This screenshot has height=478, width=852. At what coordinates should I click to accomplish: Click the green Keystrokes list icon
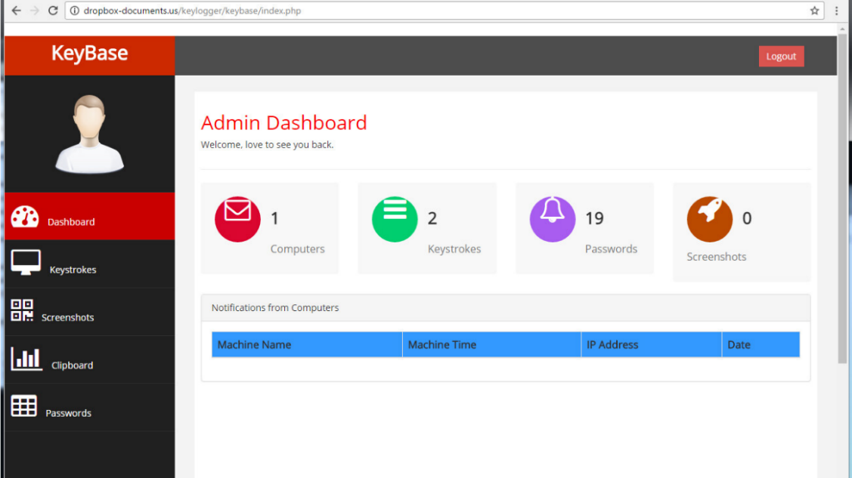point(395,219)
